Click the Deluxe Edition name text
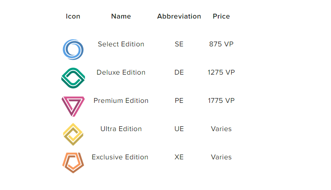Viewport: 331px width, 190px height. (x=121, y=72)
